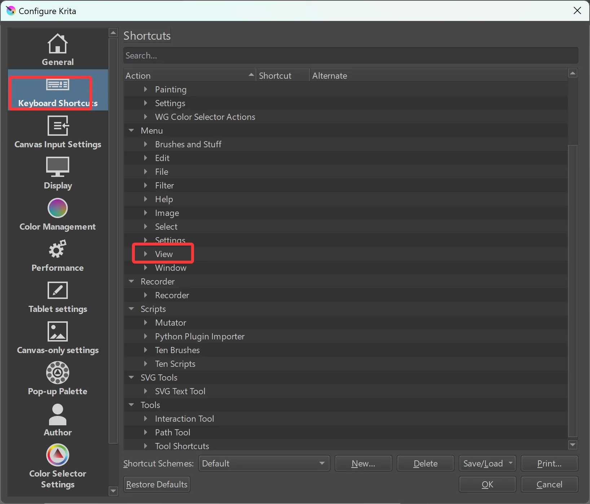
Task: Show the Canvas-only settings page
Action: pos(58,337)
